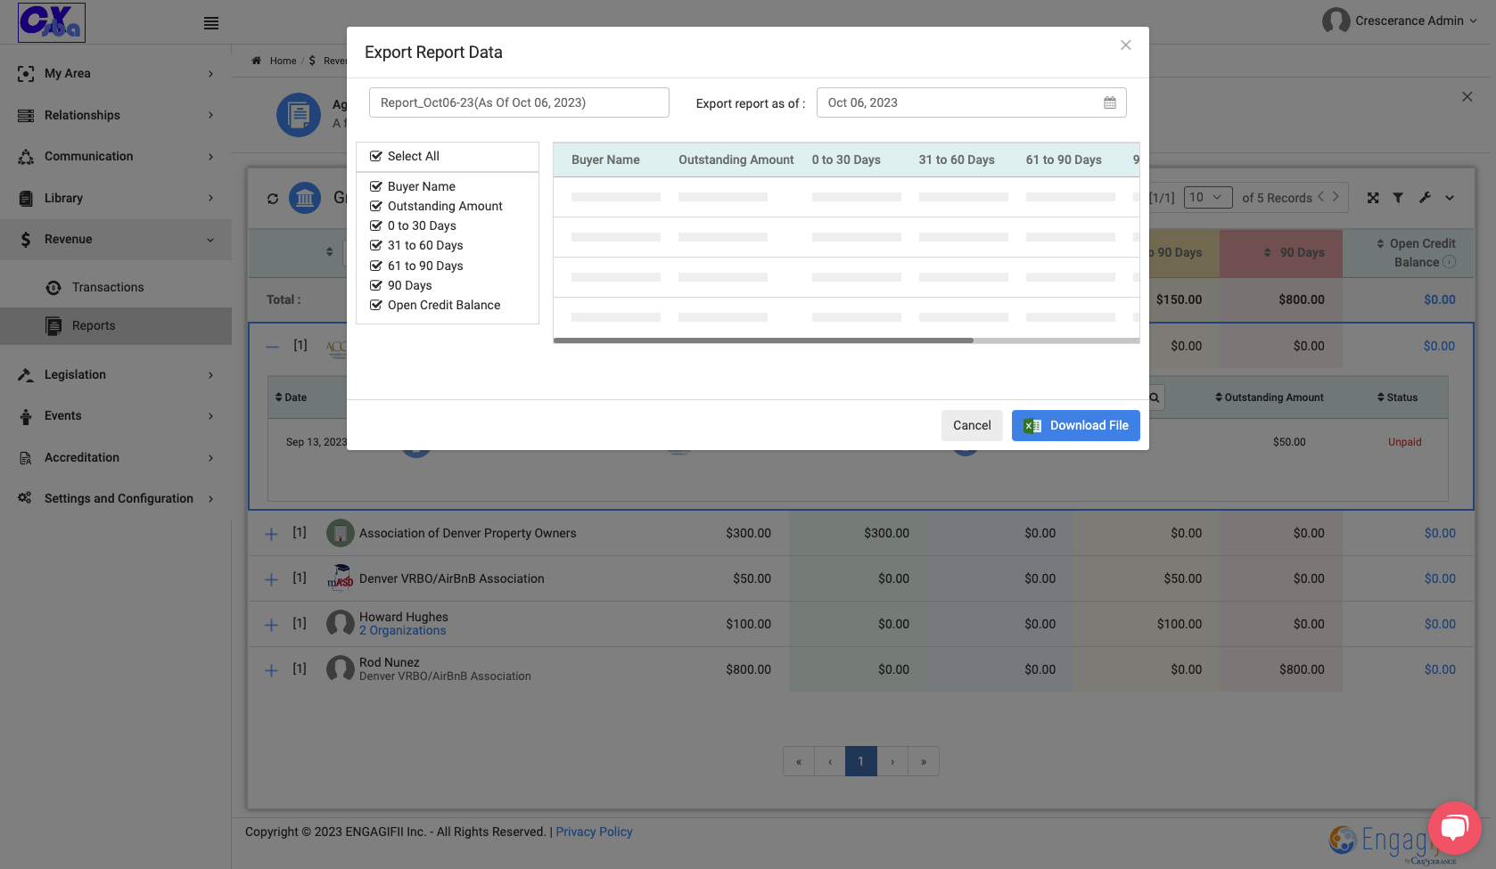Screen dimensions: 1496x869
Task: Click the CXA logo
Action: [52, 22]
